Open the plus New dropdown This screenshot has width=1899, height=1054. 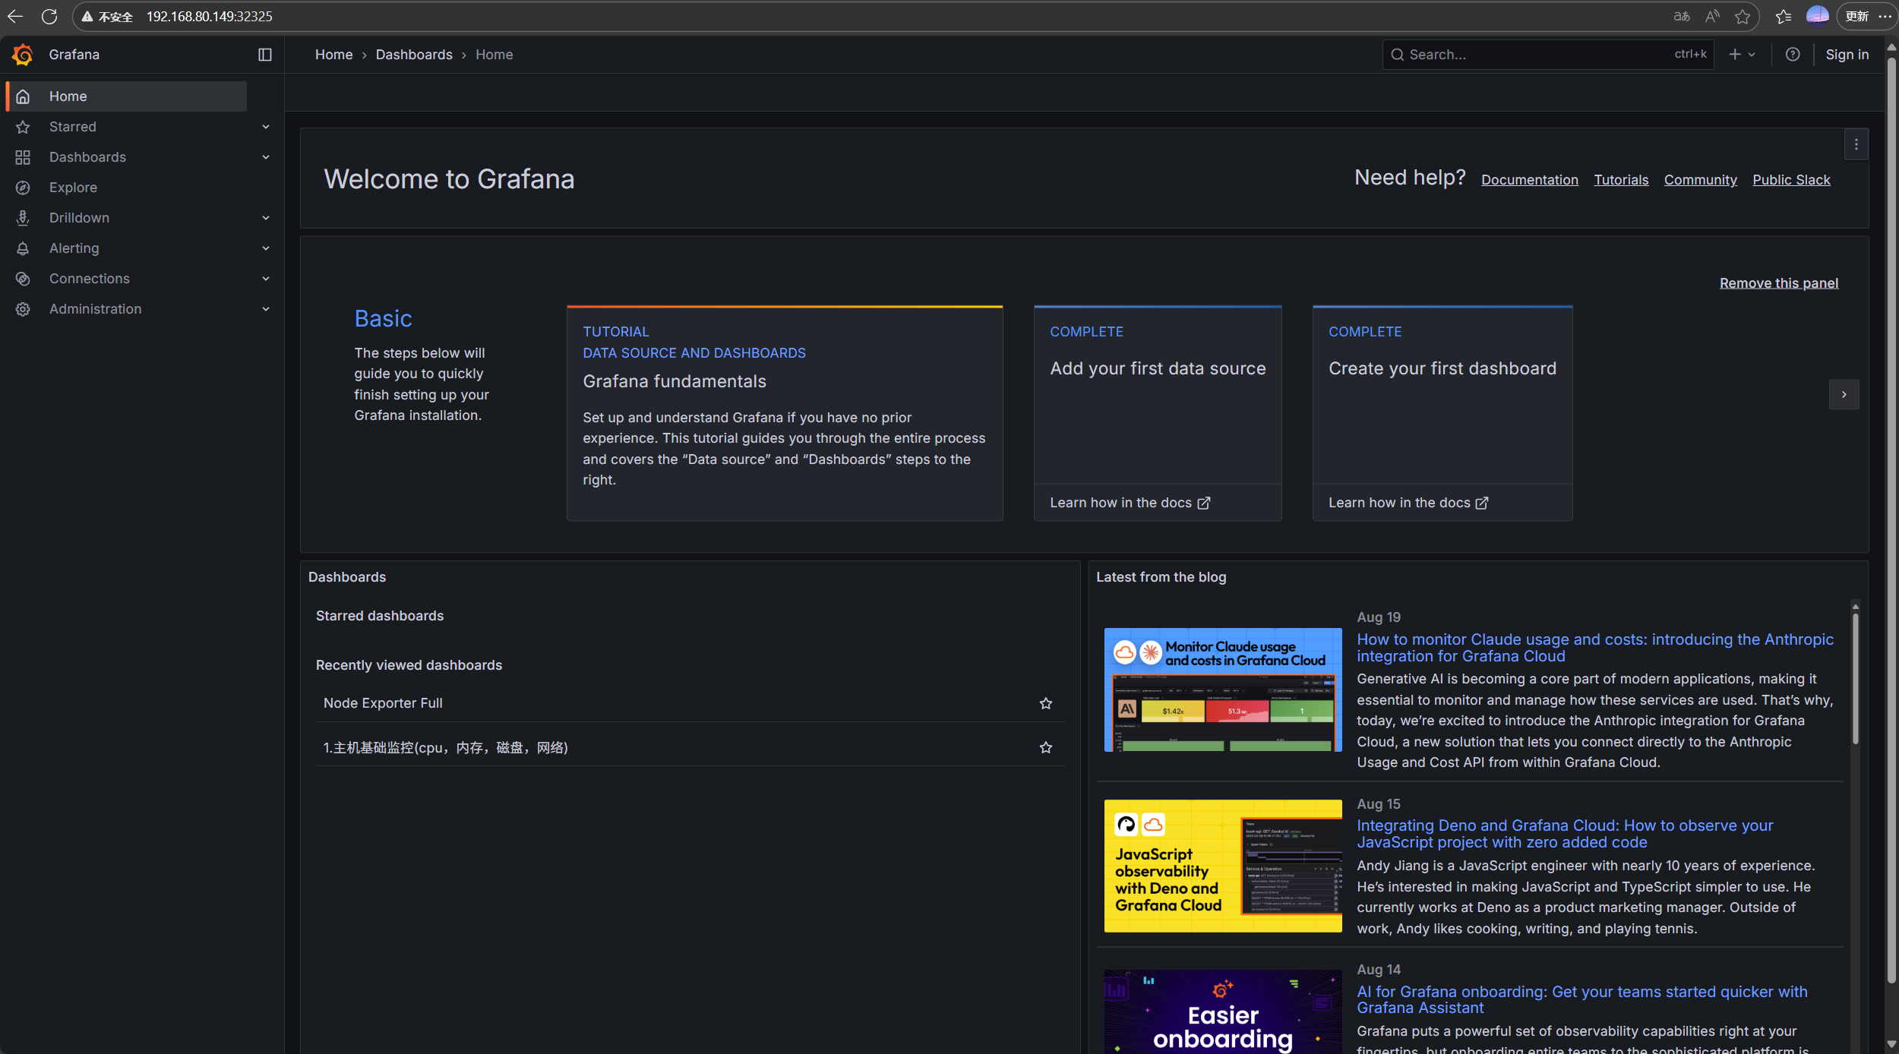pos(1742,55)
